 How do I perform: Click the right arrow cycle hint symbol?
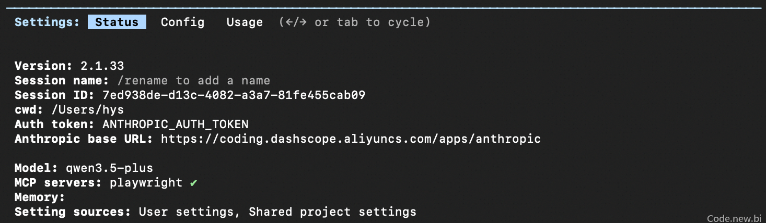pos(304,22)
